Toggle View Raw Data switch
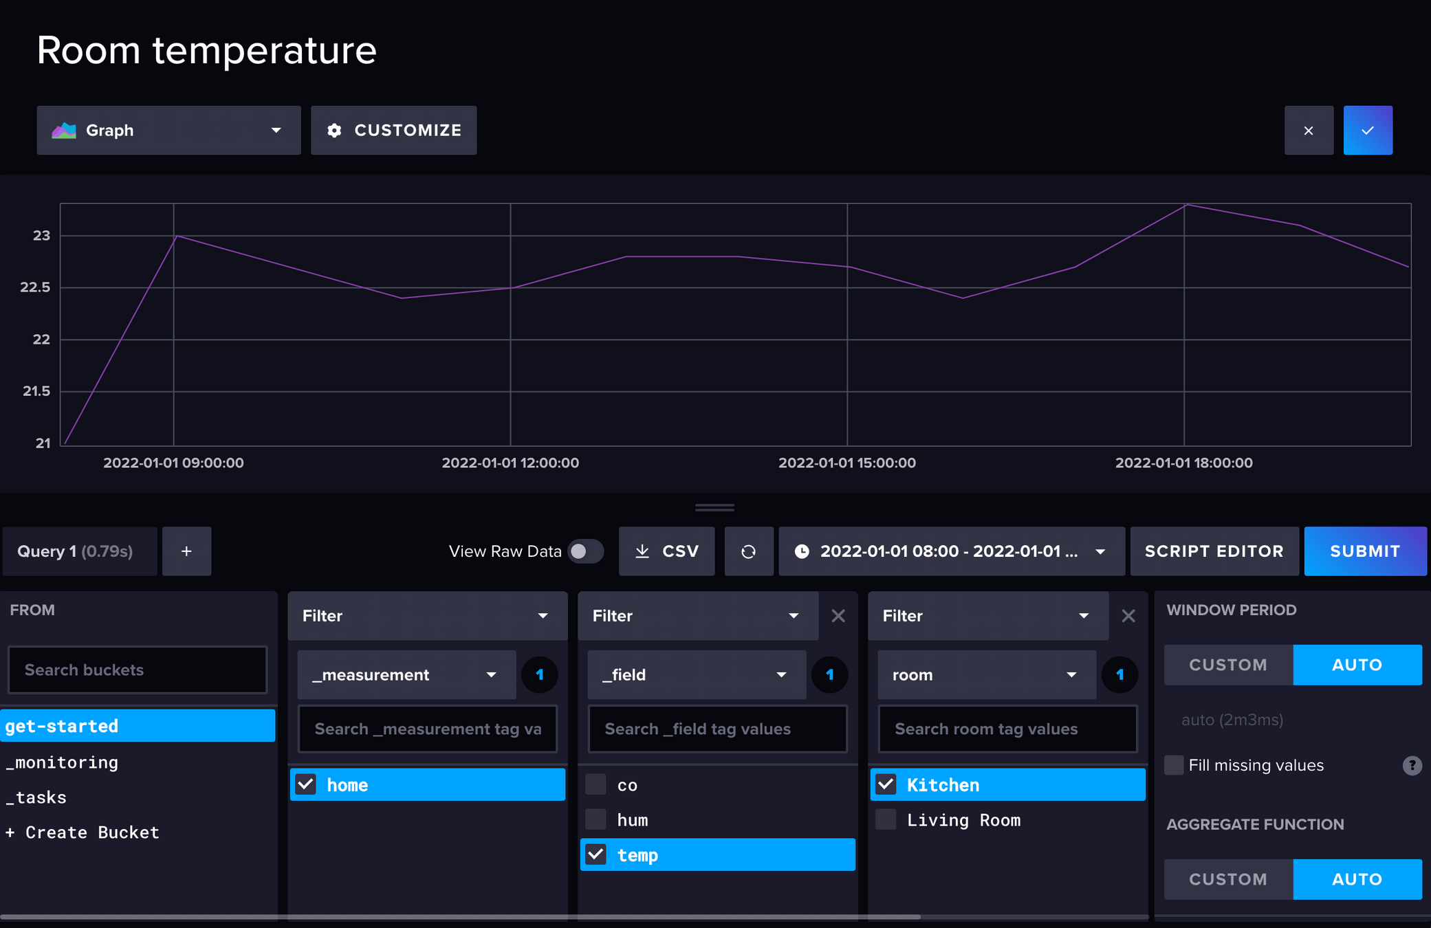This screenshot has height=928, width=1431. pos(586,551)
